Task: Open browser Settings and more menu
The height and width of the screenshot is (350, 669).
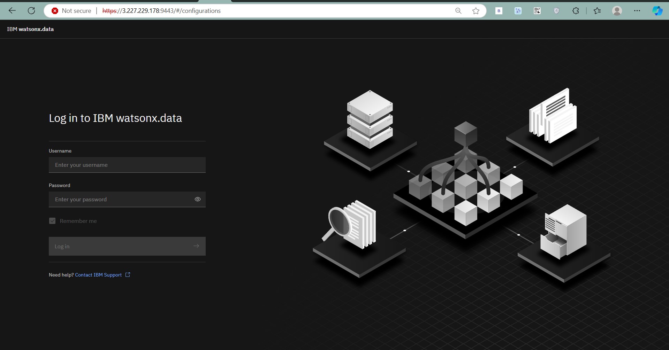Action: tap(637, 11)
